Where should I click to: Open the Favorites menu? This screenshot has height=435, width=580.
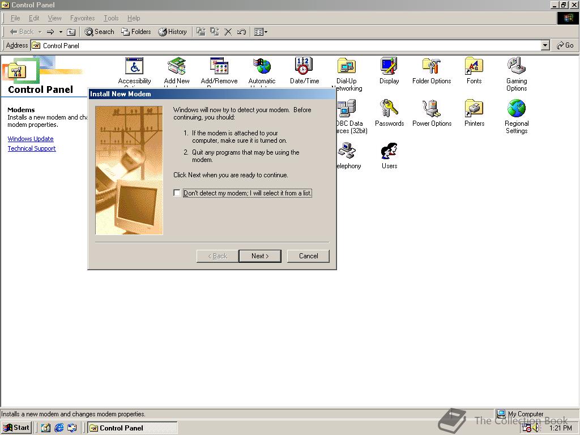tap(83, 18)
